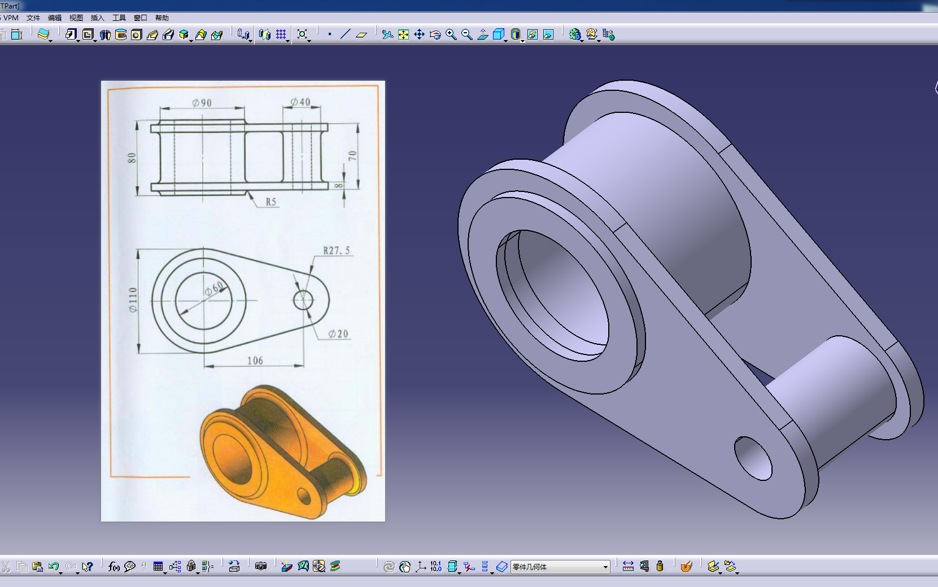Toggle the Hide/Show icon
Viewport: 938px width, 587px height.
point(532,34)
